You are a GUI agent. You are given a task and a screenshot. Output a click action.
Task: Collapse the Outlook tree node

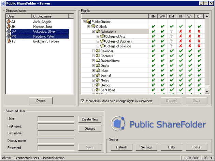pos(89,27)
